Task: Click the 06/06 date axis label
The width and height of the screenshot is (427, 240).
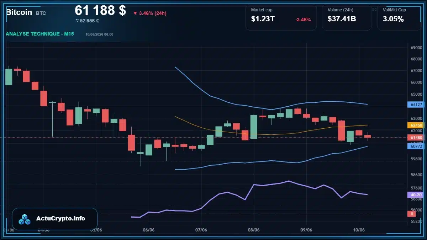Action: (148, 230)
